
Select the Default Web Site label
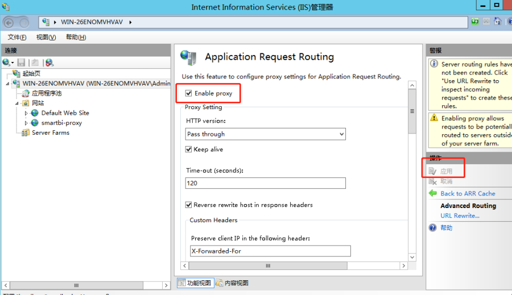pos(65,113)
